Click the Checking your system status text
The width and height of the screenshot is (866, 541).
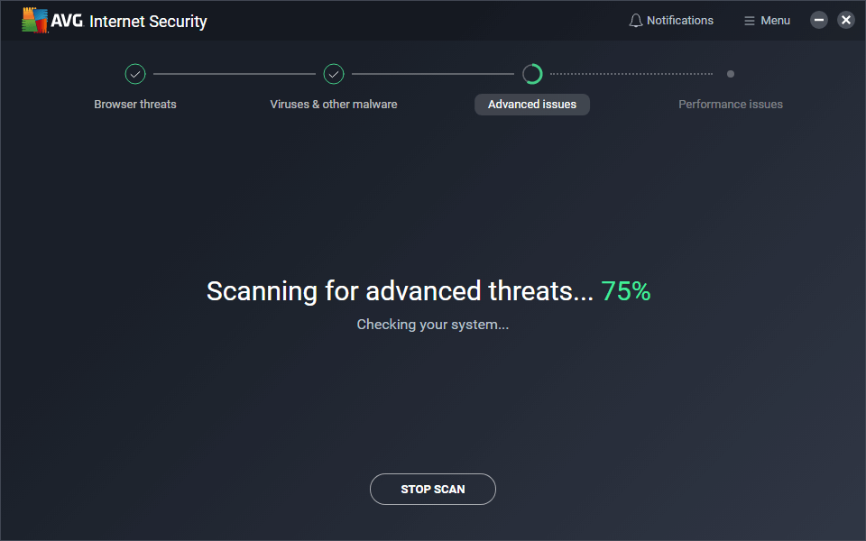pos(433,325)
